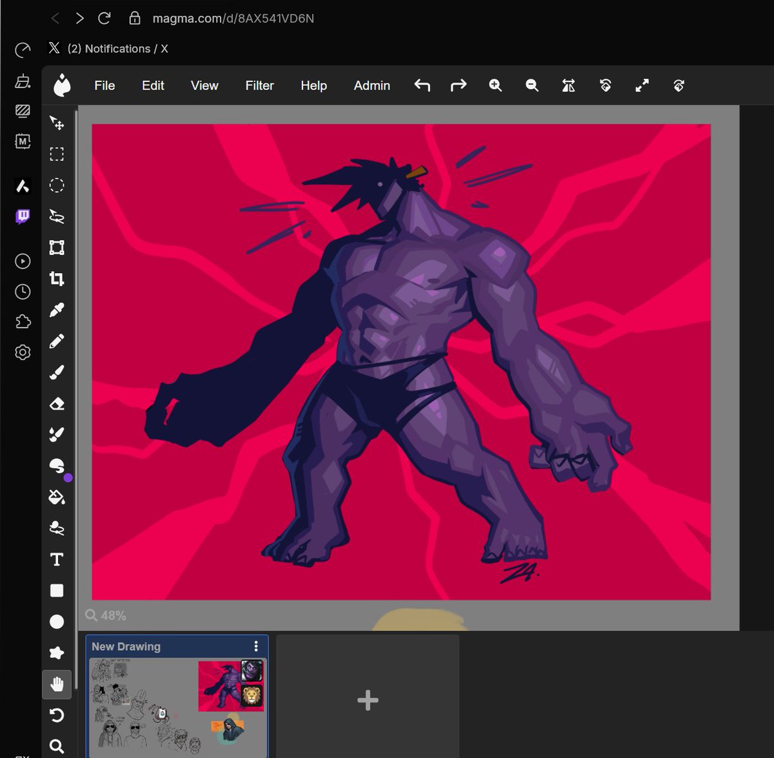Select the ellipse shape tool
The image size is (774, 758).
57,622
